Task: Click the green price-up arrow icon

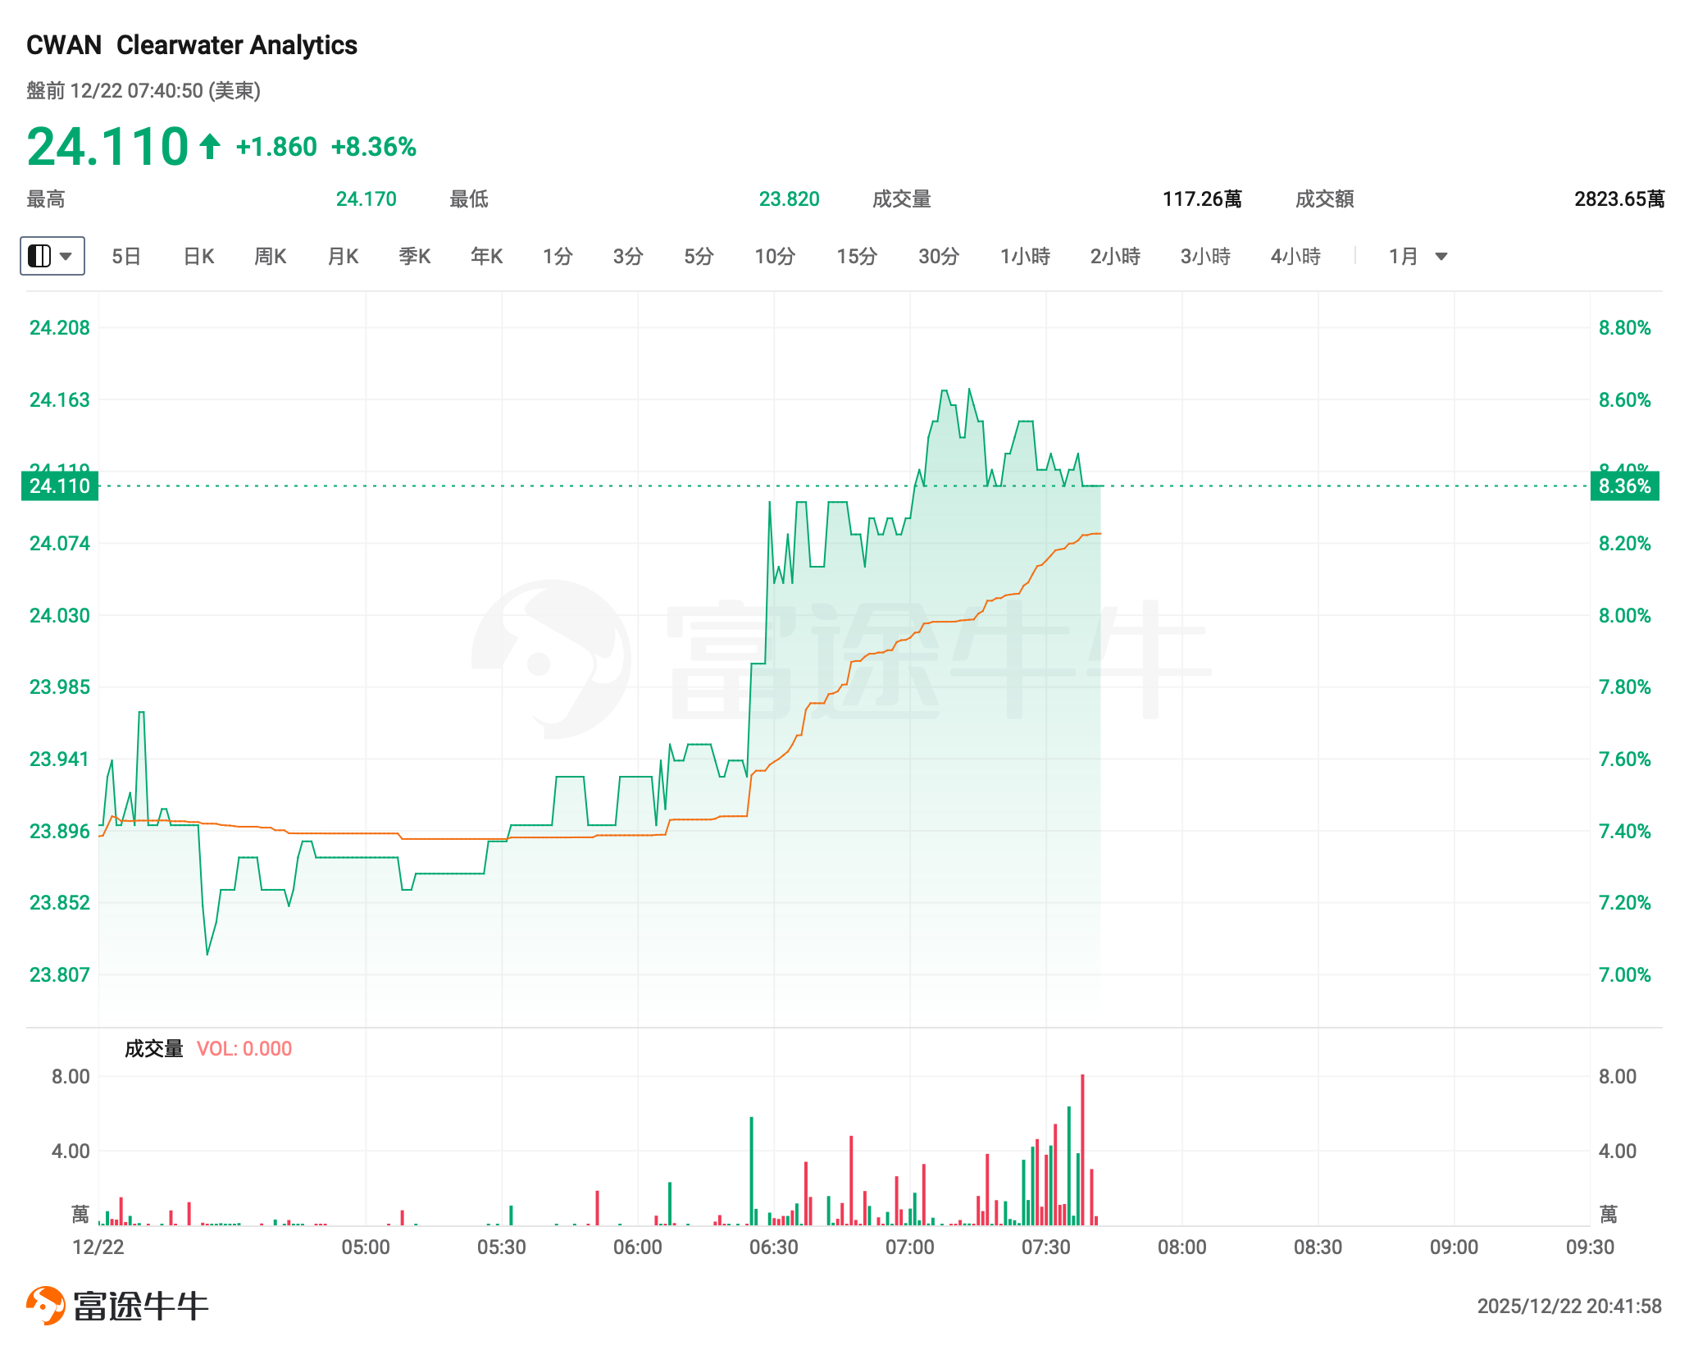Action: tap(210, 147)
